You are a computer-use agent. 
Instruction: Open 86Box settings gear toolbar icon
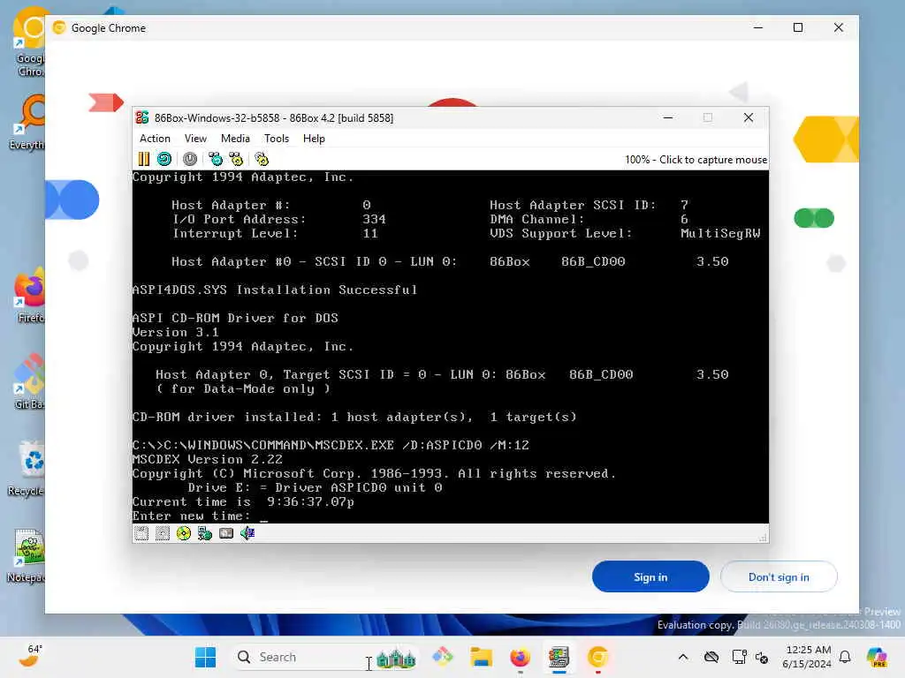coord(262,159)
